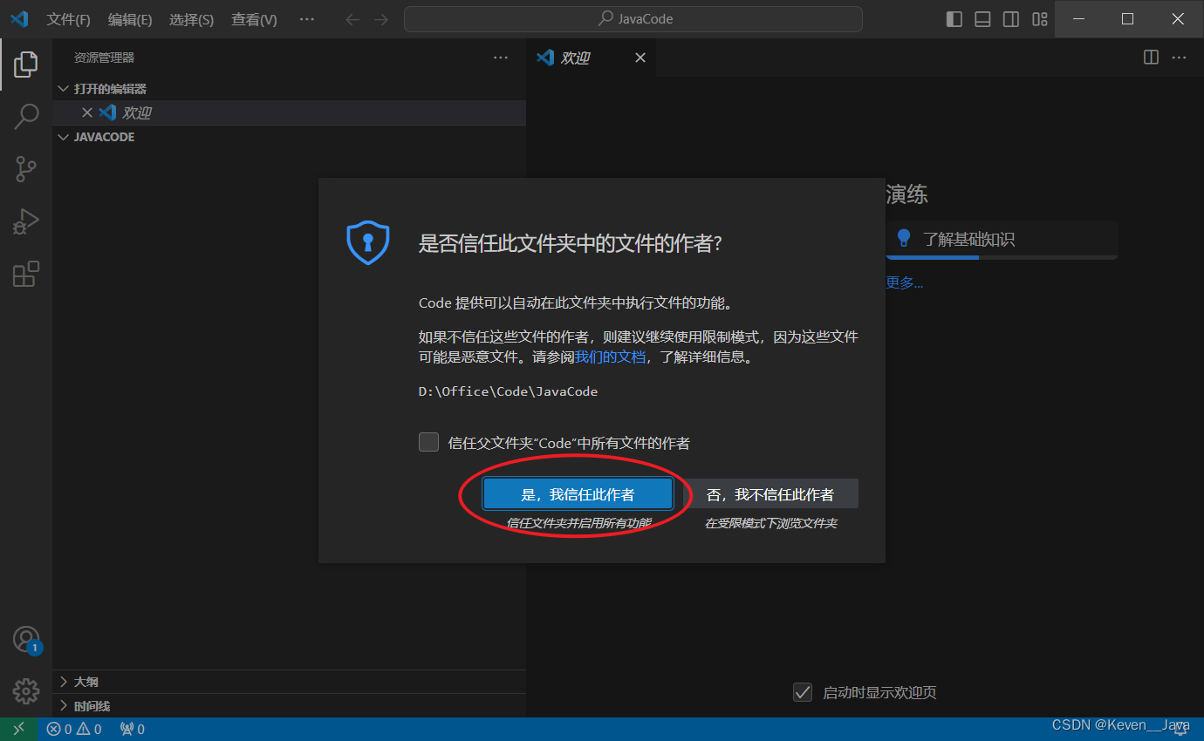Viewport: 1204px width, 741px height.
Task: Open ports indicator in status bar
Action: [x=133, y=729]
